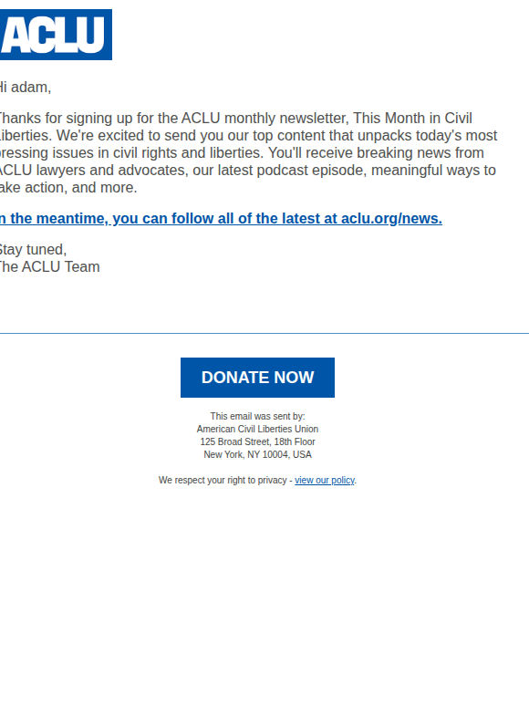Open the view our policy link
The width and height of the screenshot is (529, 706).
point(324,480)
